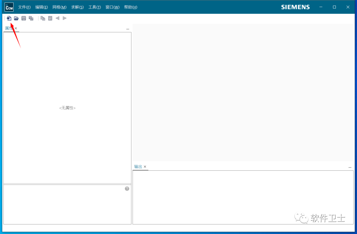Open the 文件(F) menu
357x234 pixels.
pyautogui.click(x=24, y=7)
